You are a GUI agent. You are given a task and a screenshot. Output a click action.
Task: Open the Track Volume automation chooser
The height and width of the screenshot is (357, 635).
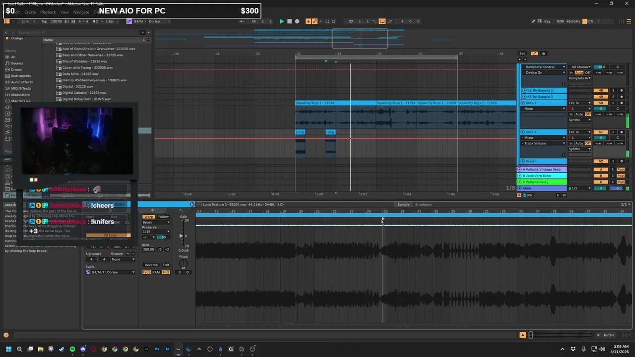(x=543, y=143)
